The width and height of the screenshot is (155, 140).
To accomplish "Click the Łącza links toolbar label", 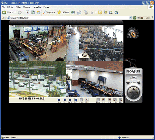I will point(148,18).
